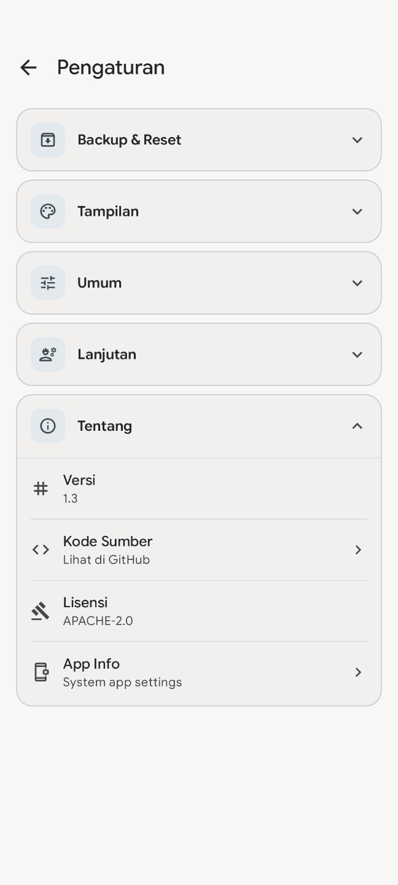Click the Backup & Reset archive icon
Image resolution: width=398 pixels, height=885 pixels.
(48, 140)
